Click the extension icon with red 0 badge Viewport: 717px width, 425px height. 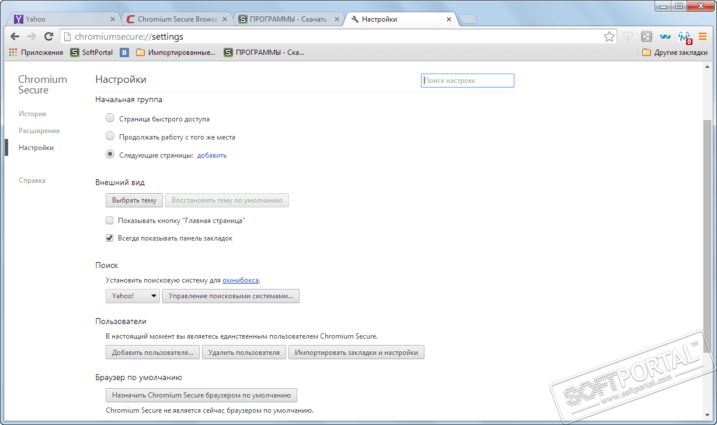tap(684, 37)
